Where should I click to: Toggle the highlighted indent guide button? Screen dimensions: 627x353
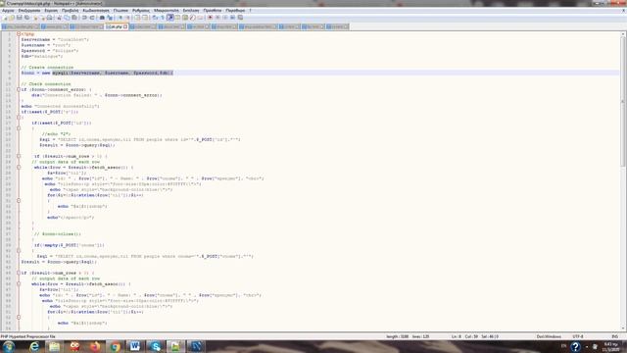[169, 18]
